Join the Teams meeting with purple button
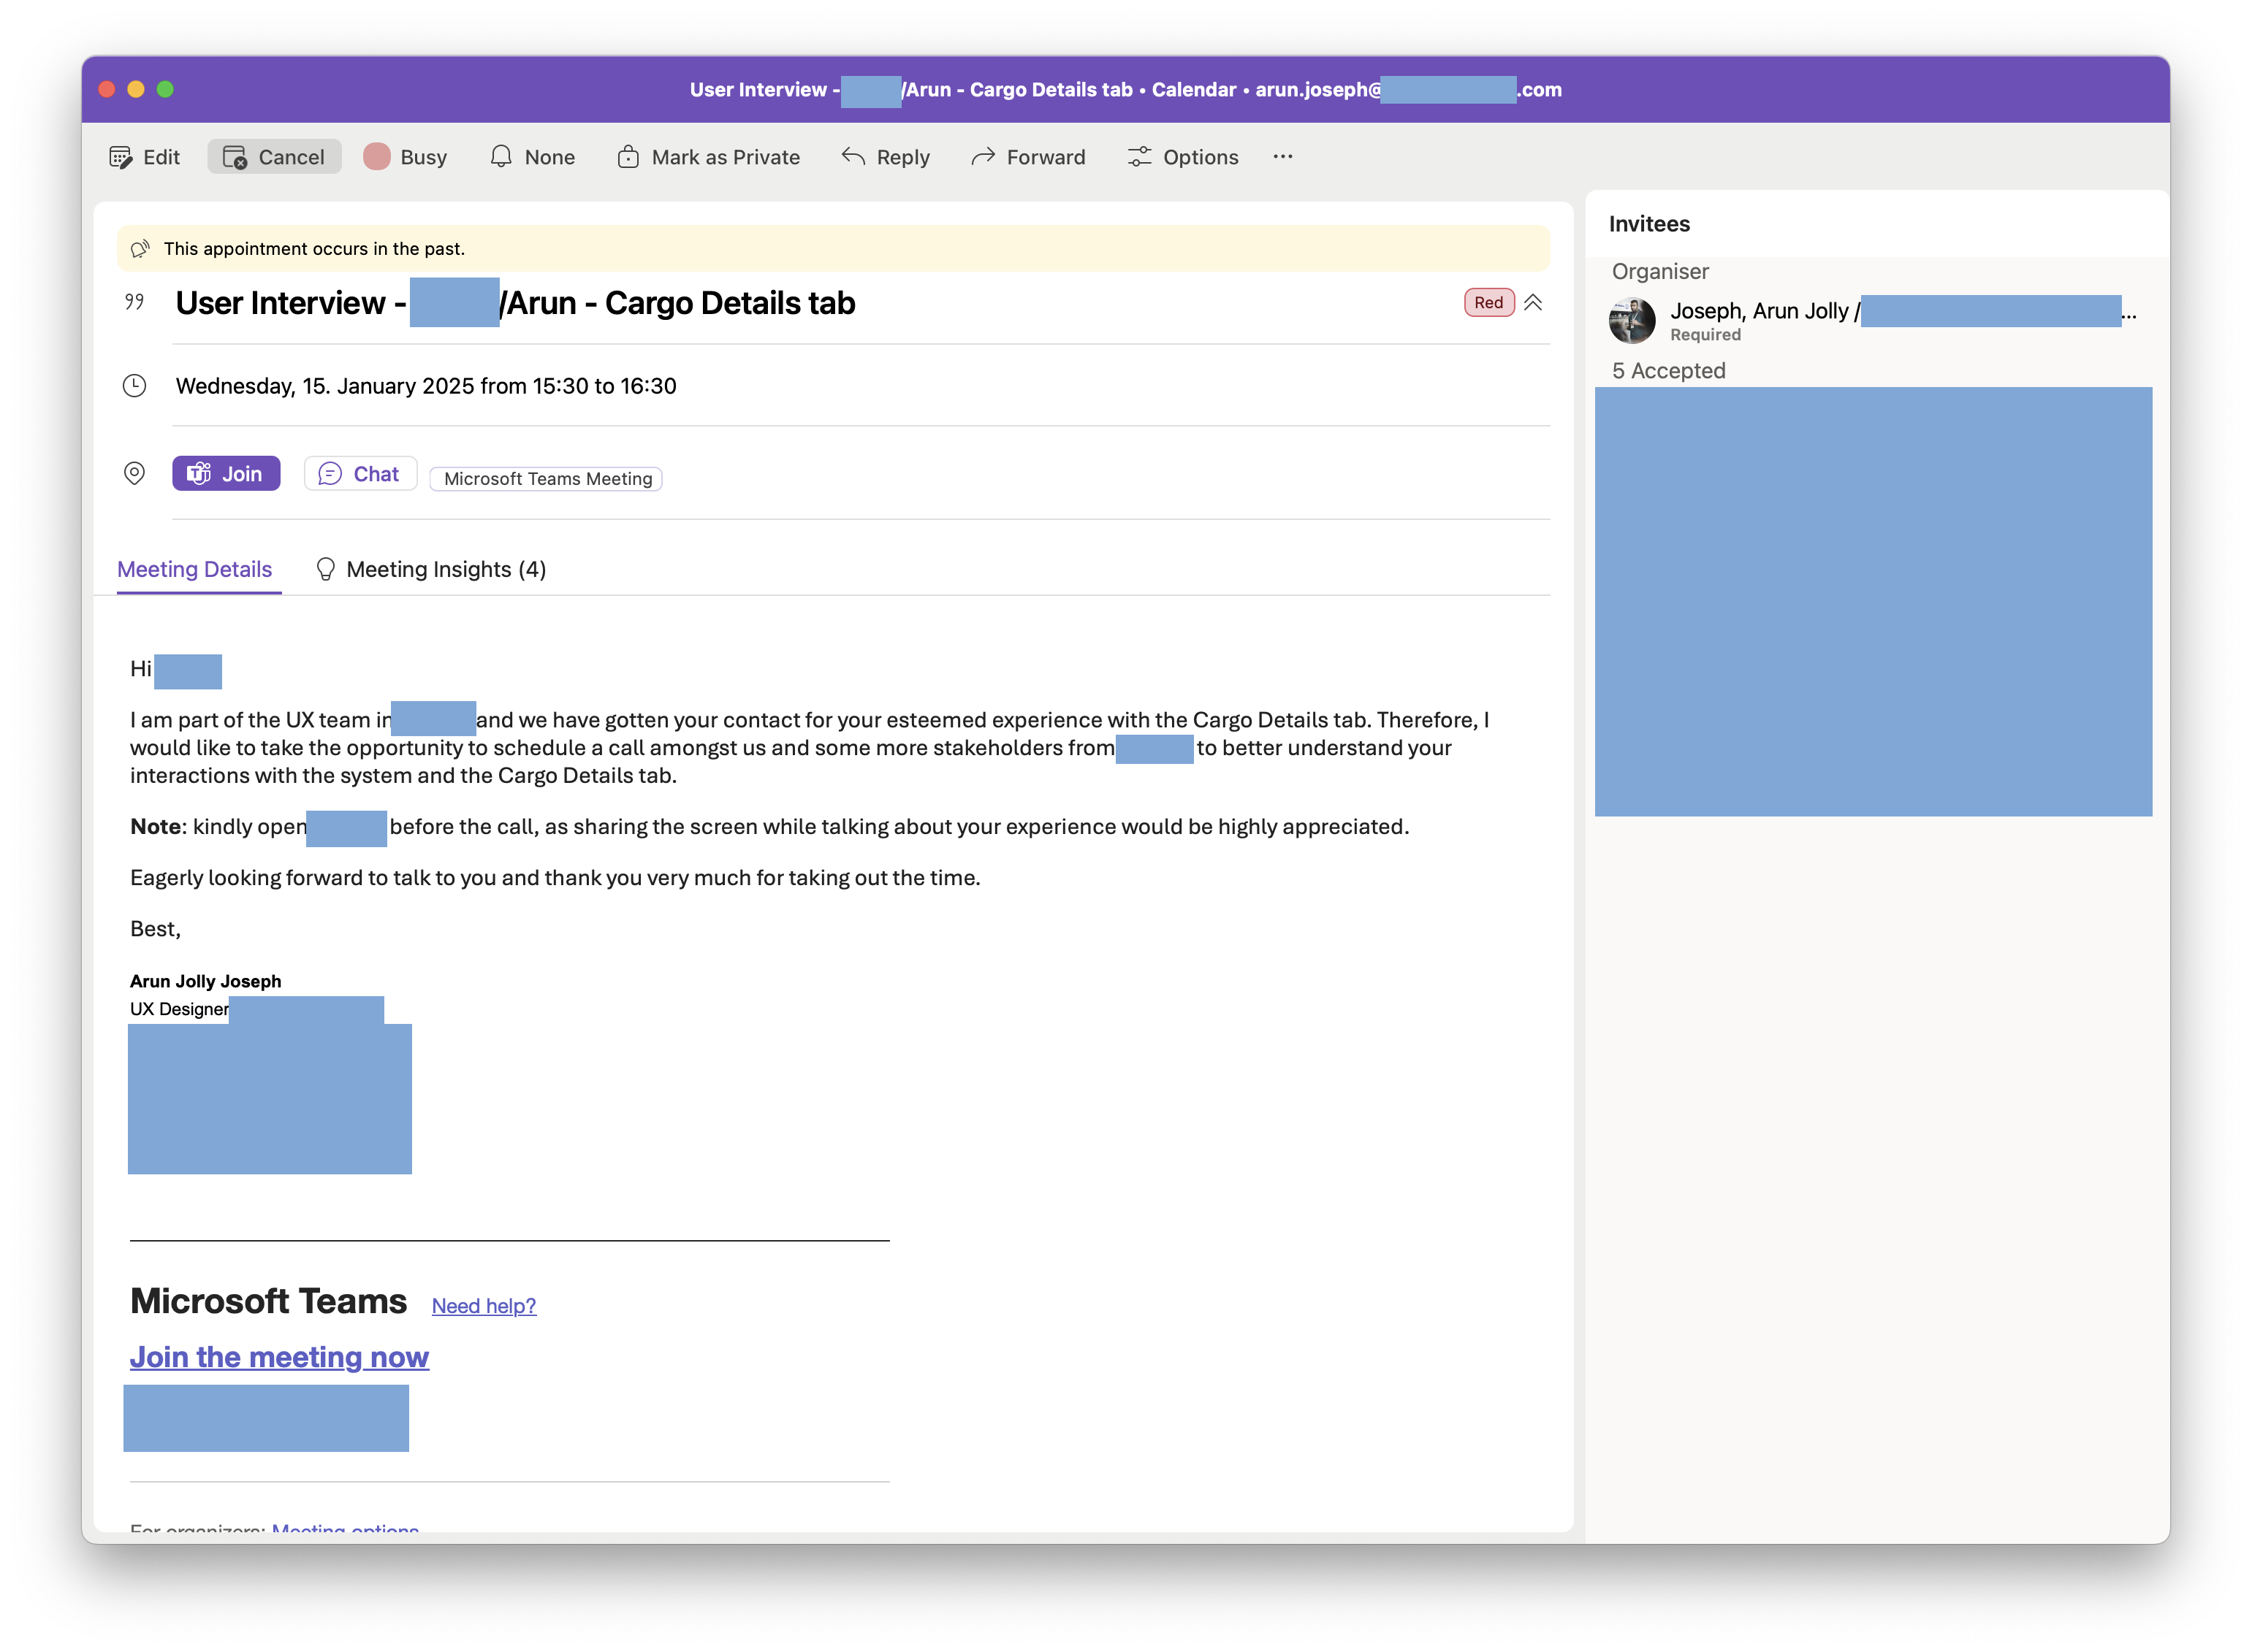 click(226, 474)
